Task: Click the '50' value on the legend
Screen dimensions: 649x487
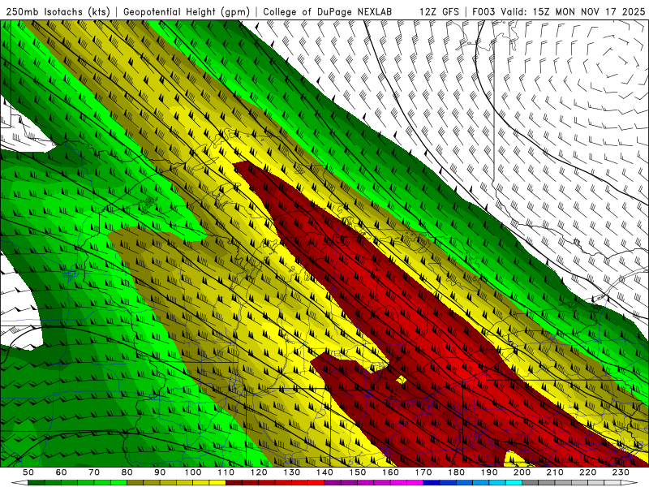Action: (x=28, y=472)
